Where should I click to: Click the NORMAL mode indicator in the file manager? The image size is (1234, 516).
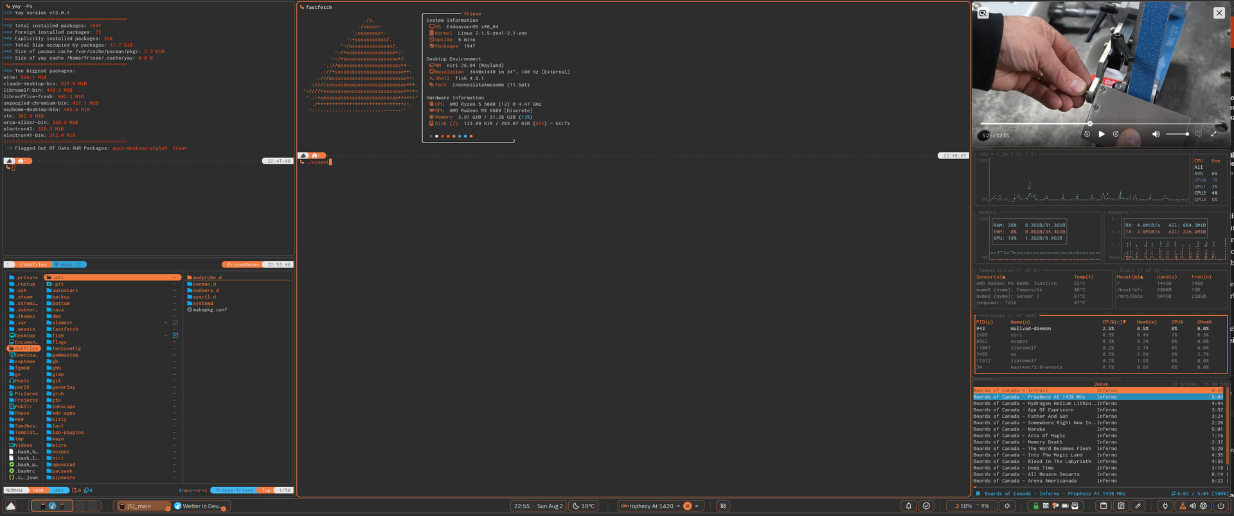click(x=15, y=490)
